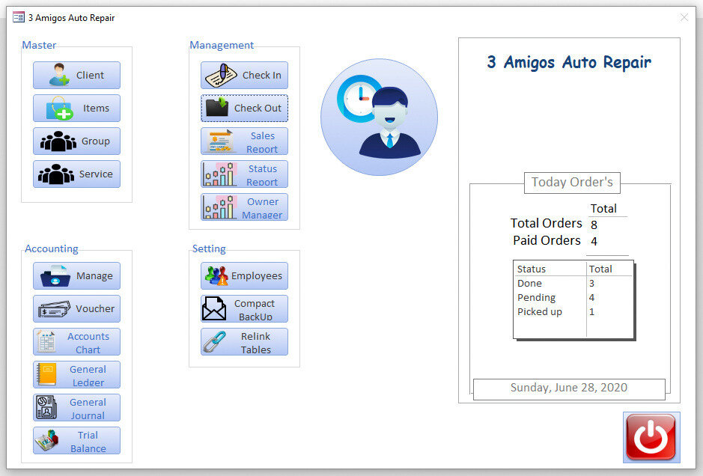Open the General Ledger
Viewport: 703px width, 476px height.
click(76, 374)
